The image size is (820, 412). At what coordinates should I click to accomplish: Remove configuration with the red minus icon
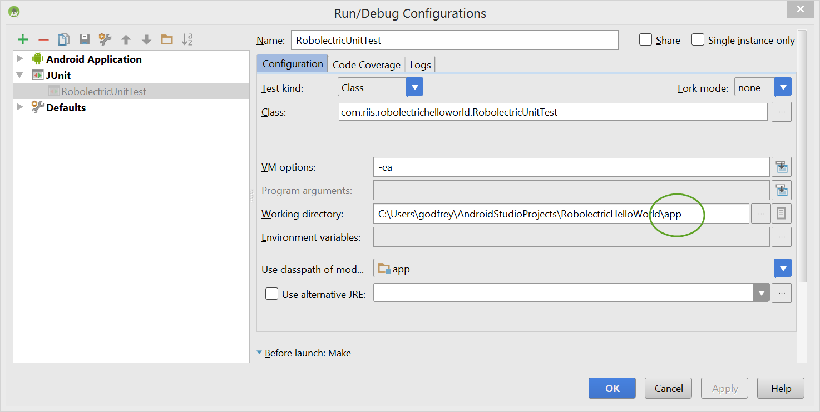43,39
